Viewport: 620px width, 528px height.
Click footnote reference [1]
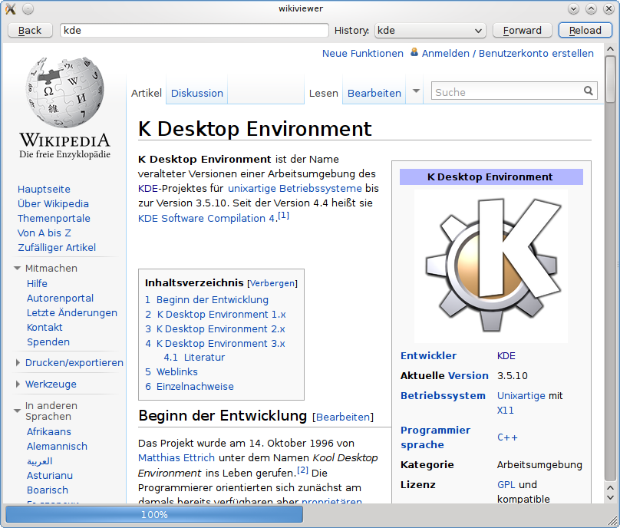click(x=283, y=216)
